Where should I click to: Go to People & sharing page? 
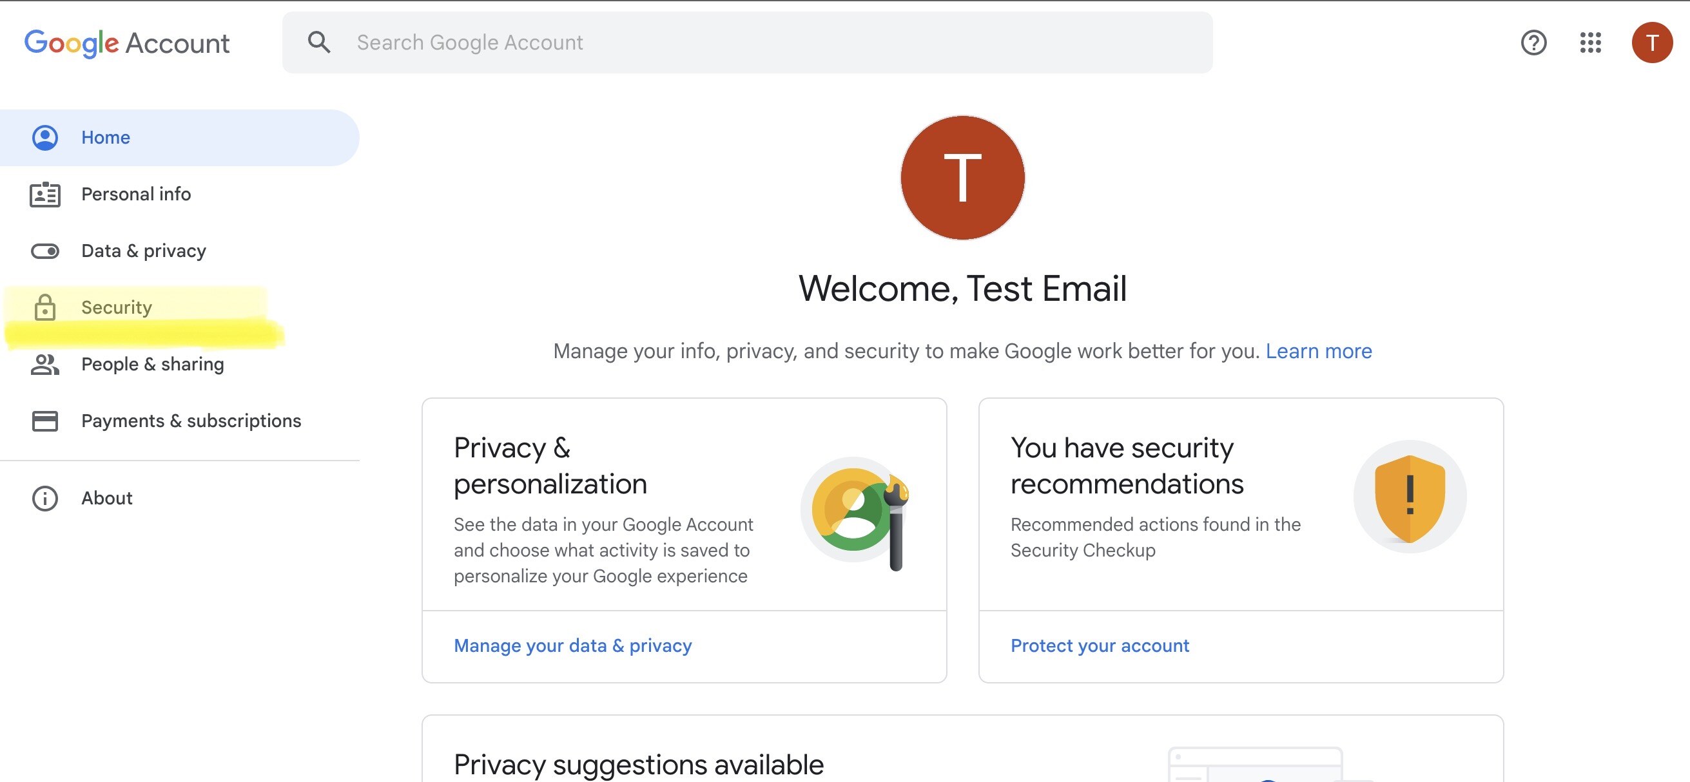tap(152, 365)
